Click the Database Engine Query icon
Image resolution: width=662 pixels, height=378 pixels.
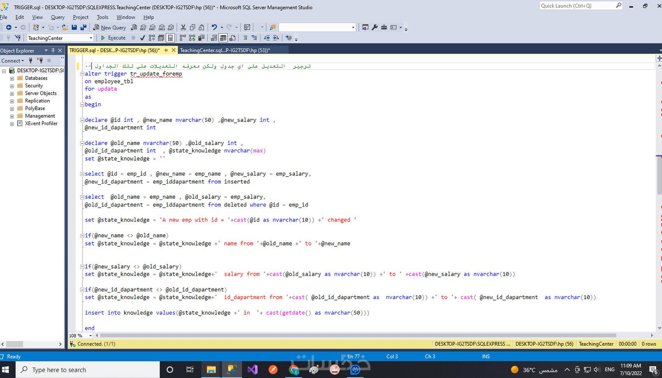click(134, 27)
